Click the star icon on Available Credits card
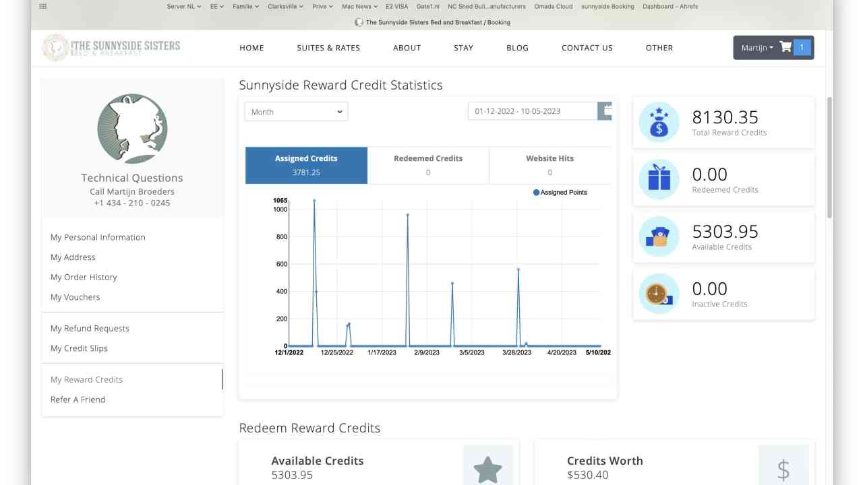The height and width of the screenshot is (485, 863). tap(487, 470)
